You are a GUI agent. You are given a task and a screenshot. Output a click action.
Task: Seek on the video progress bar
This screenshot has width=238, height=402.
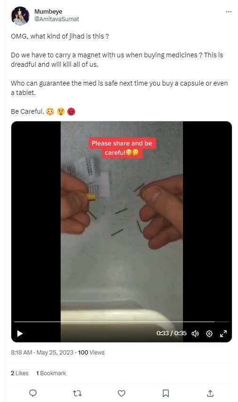[x=121, y=322]
